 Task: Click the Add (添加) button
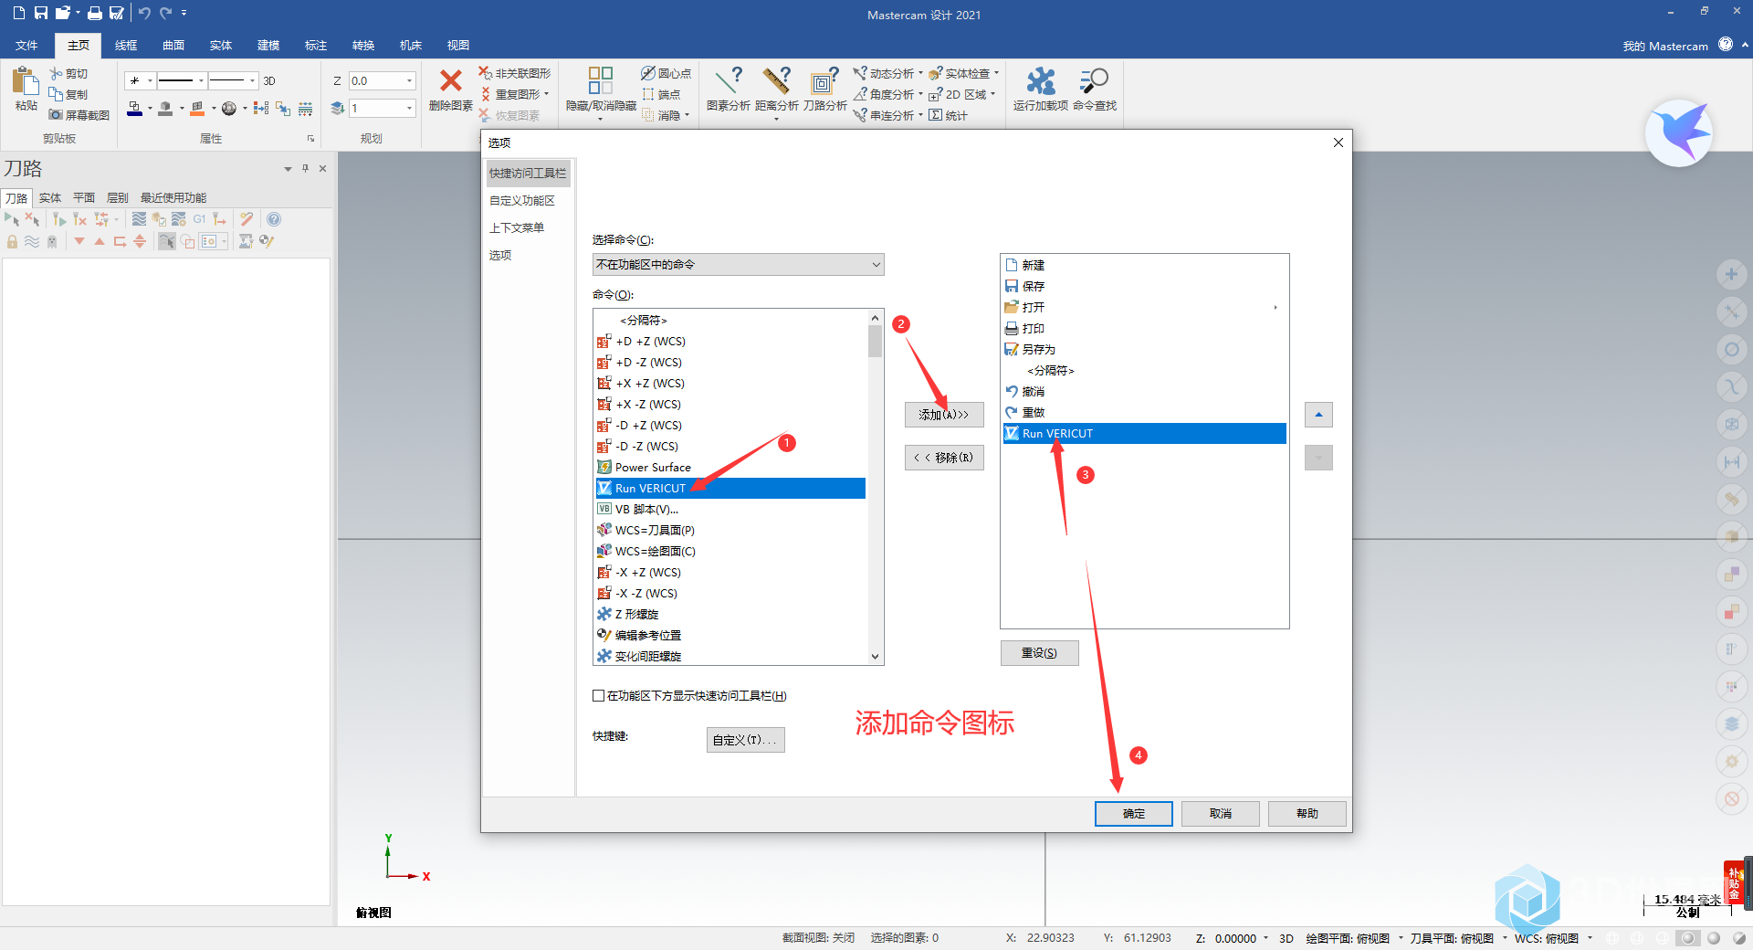[944, 415]
